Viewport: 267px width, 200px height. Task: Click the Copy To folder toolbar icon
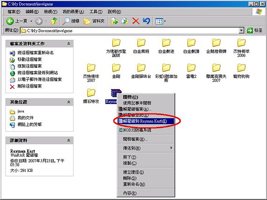pyautogui.click(x=125, y=21)
